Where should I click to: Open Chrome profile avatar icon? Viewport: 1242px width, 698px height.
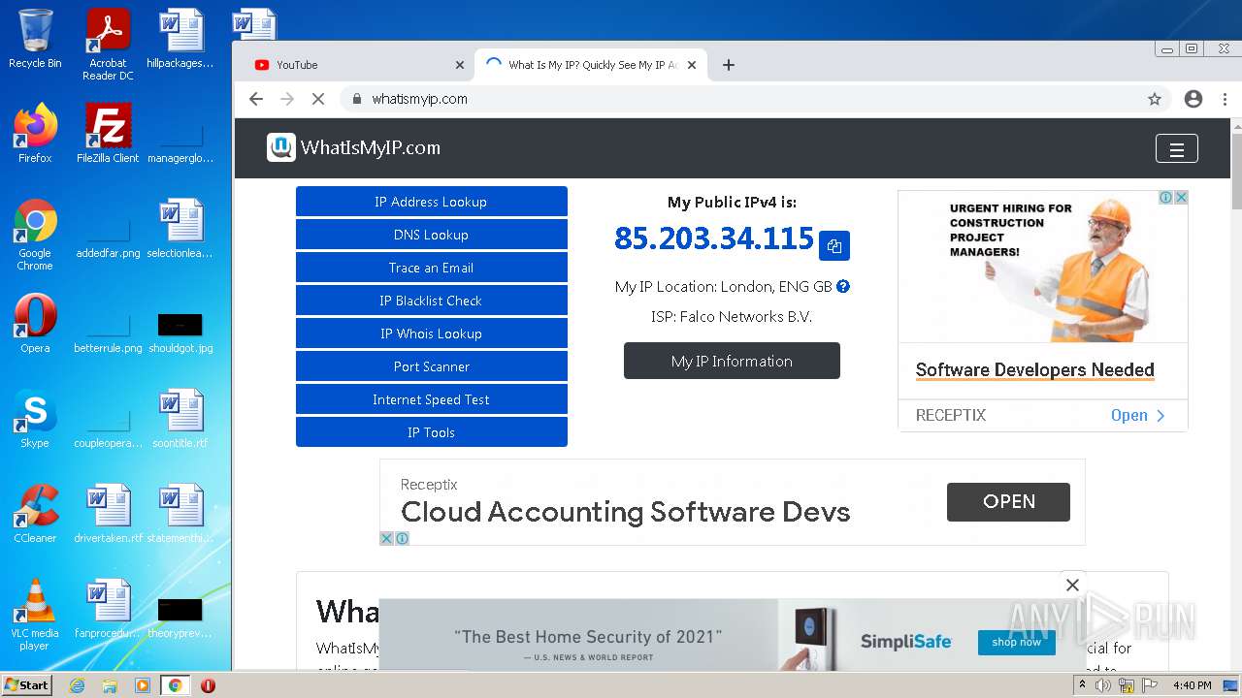1193,99
